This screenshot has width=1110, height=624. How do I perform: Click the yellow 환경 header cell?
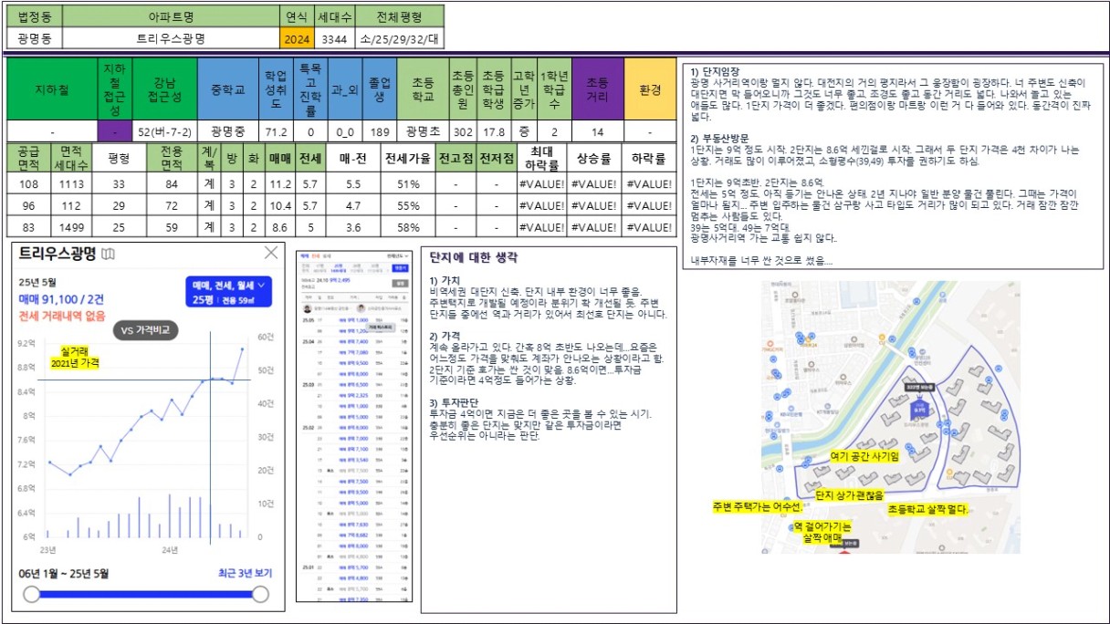pos(649,90)
